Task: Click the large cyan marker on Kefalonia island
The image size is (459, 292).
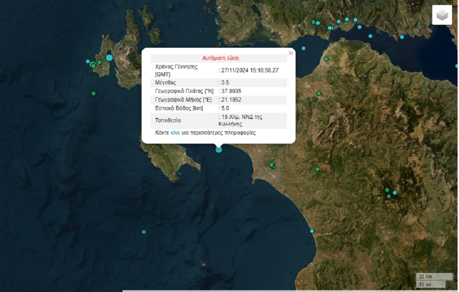Action: (x=109, y=58)
